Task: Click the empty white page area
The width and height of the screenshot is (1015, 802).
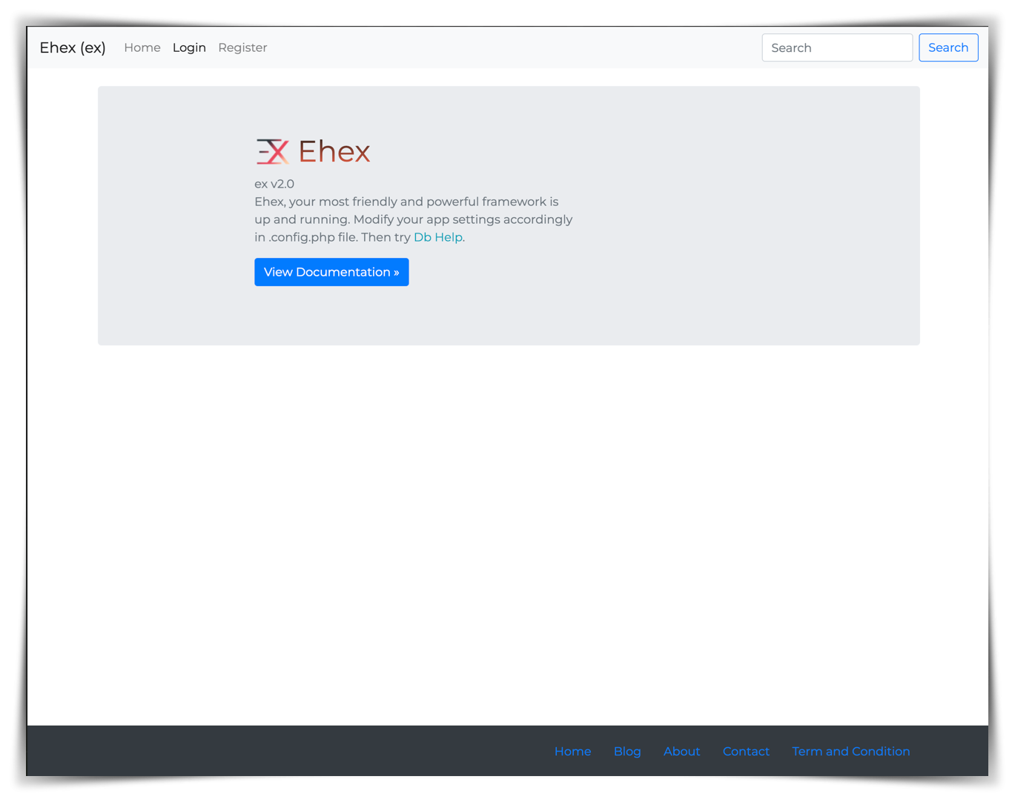Action: [507, 534]
